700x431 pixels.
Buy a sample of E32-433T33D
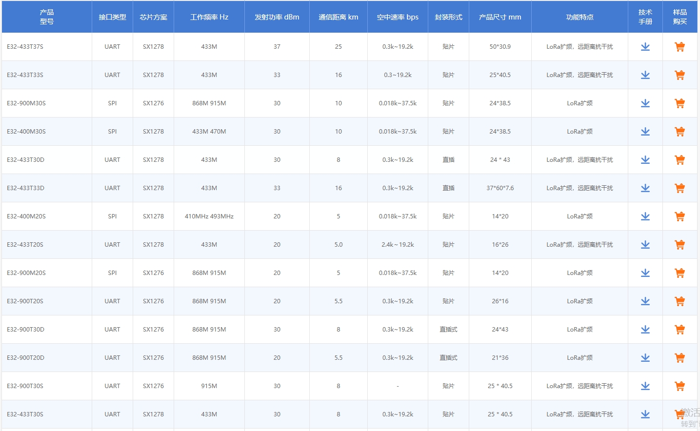click(680, 188)
